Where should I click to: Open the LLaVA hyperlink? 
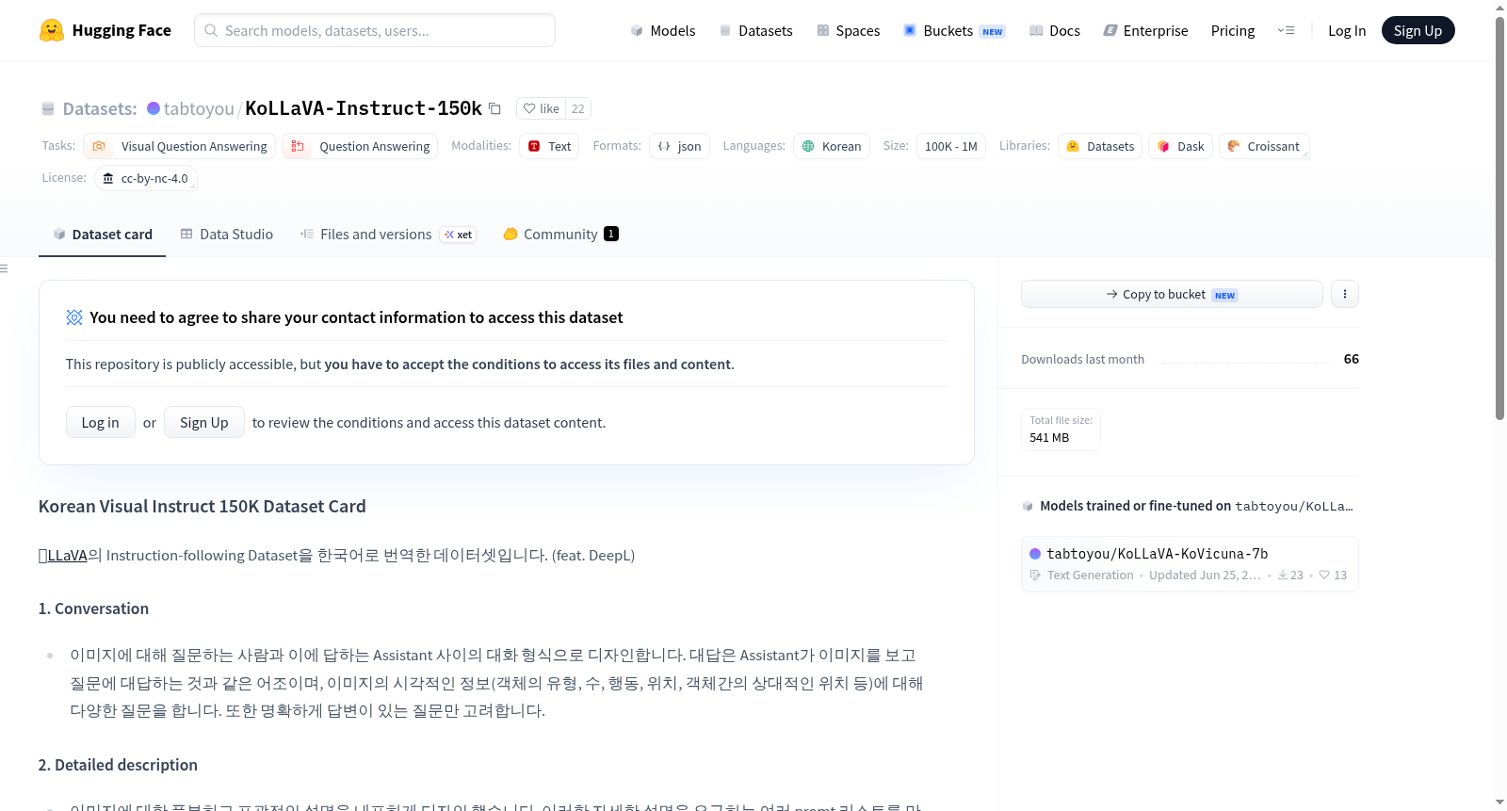67,555
